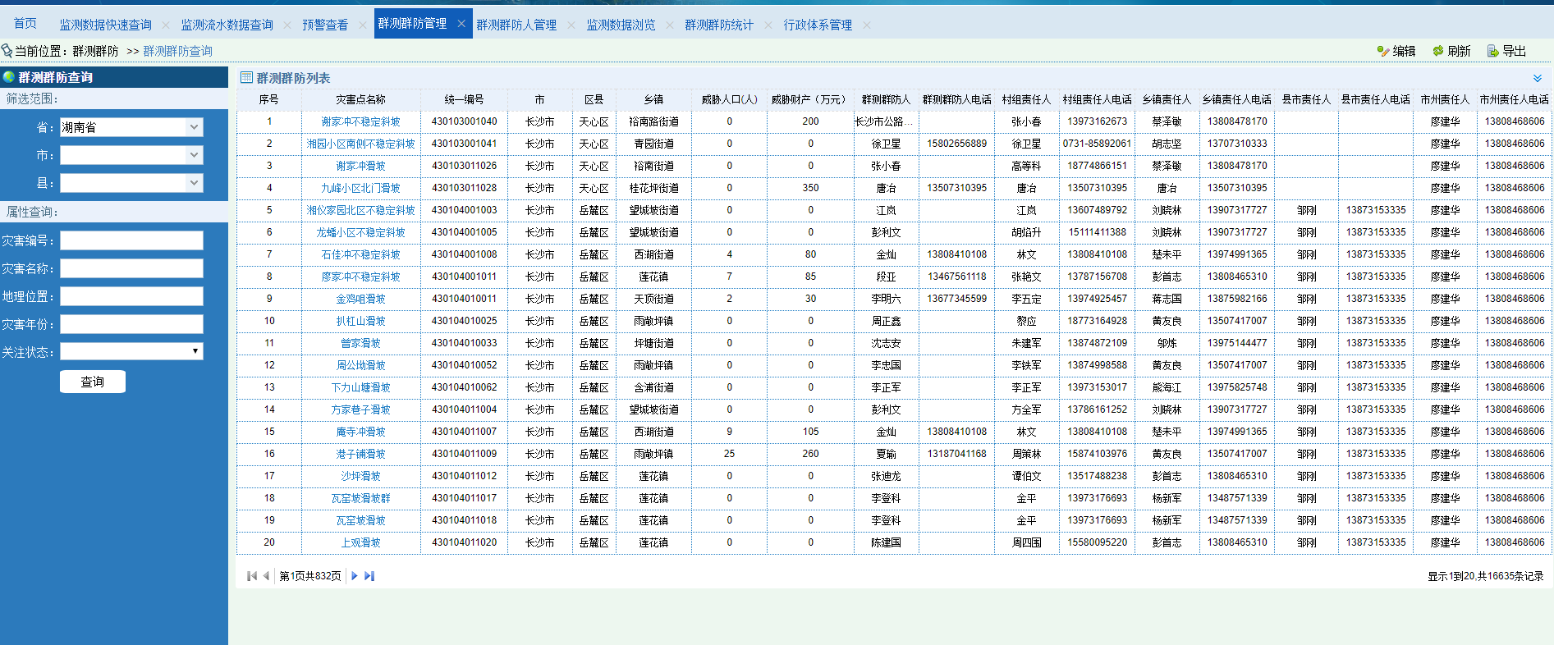Open the 群测群防统计 tab
This screenshot has height=645, width=1554.
(x=719, y=25)
